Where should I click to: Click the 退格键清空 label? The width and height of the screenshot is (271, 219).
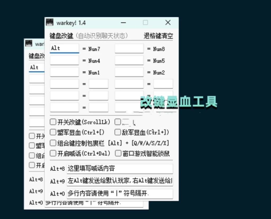pos(158,36)
